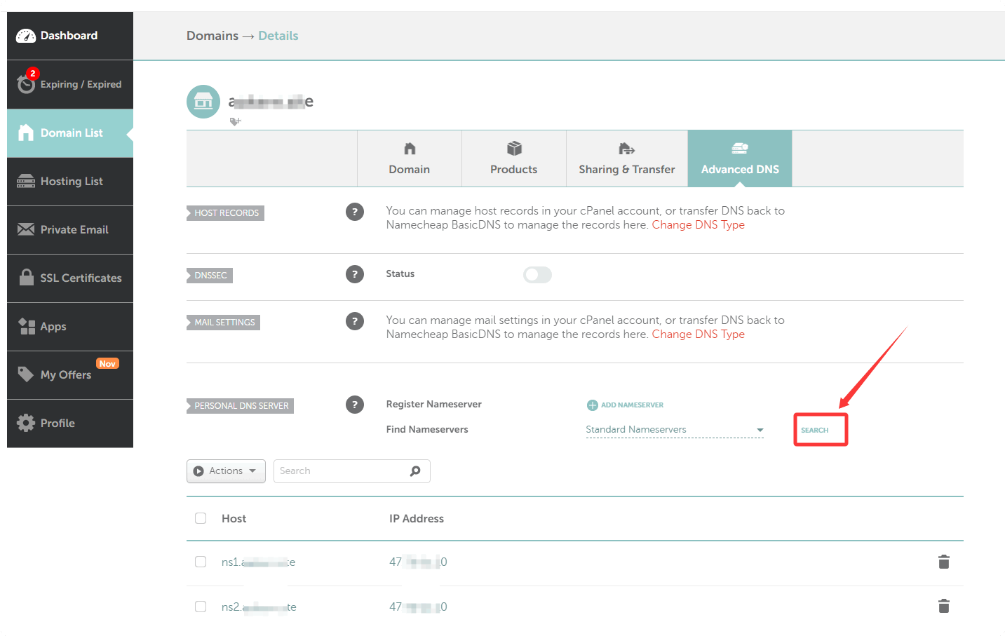Click the My Offers tag icon
The height and width of the screenshot is (636, 1005).
pyautogui.click(x=26, y=374)
